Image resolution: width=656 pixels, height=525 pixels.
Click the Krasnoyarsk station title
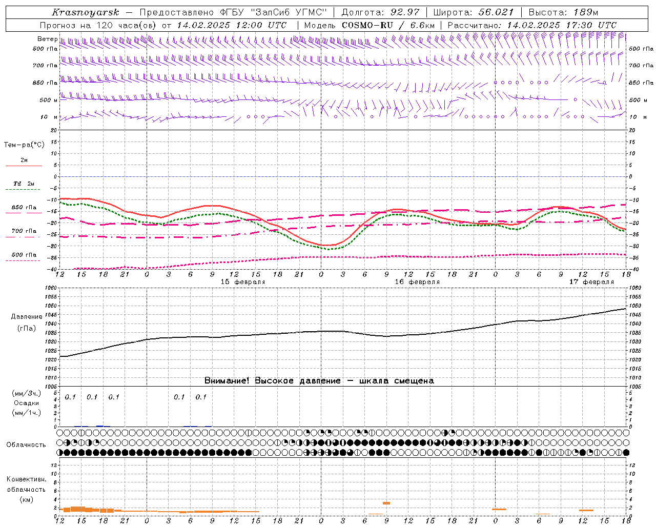86,12
